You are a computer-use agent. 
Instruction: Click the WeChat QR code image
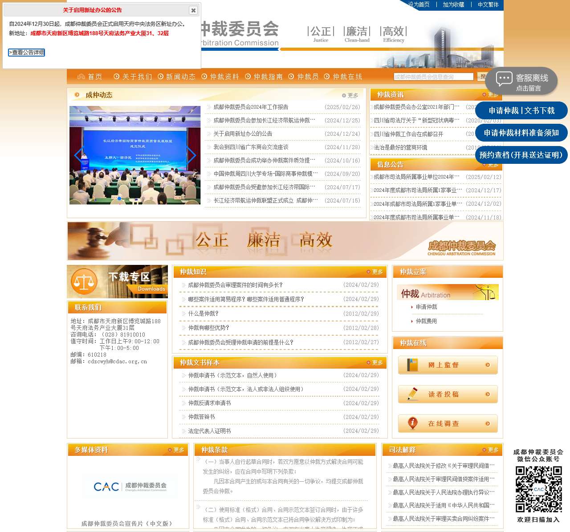tap(538, 489)
